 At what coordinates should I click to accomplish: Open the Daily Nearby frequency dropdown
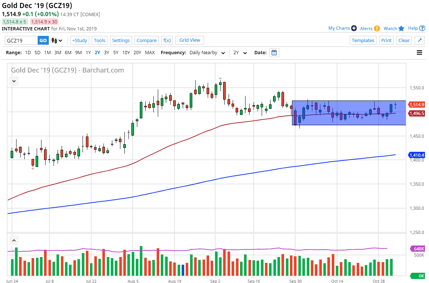207,52
